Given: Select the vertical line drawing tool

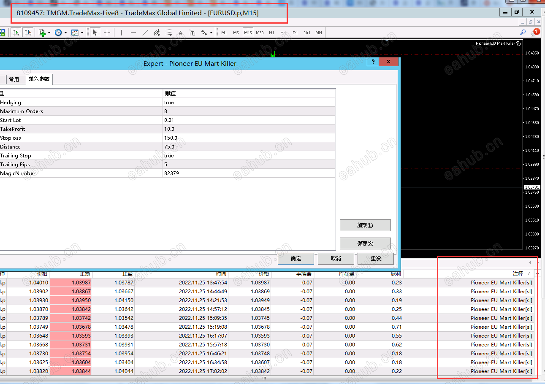Looking at the screenshot, I should (x=122, y=32).
